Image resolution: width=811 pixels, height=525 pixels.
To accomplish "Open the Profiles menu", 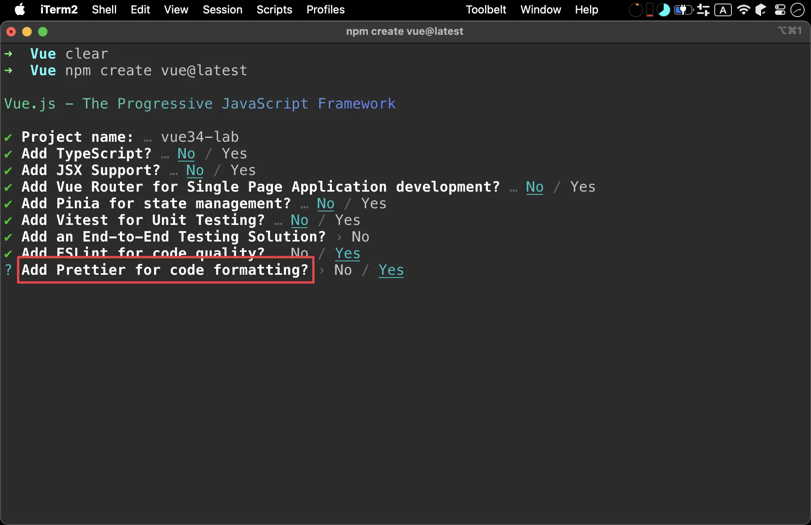I will point(326,10).
